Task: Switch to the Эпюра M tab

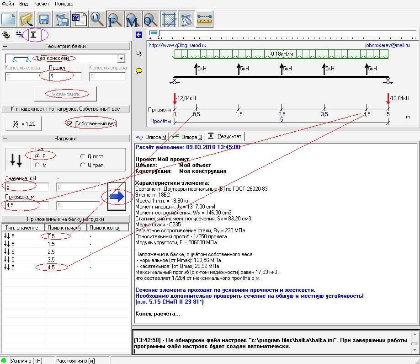Action: coord(151,137)
